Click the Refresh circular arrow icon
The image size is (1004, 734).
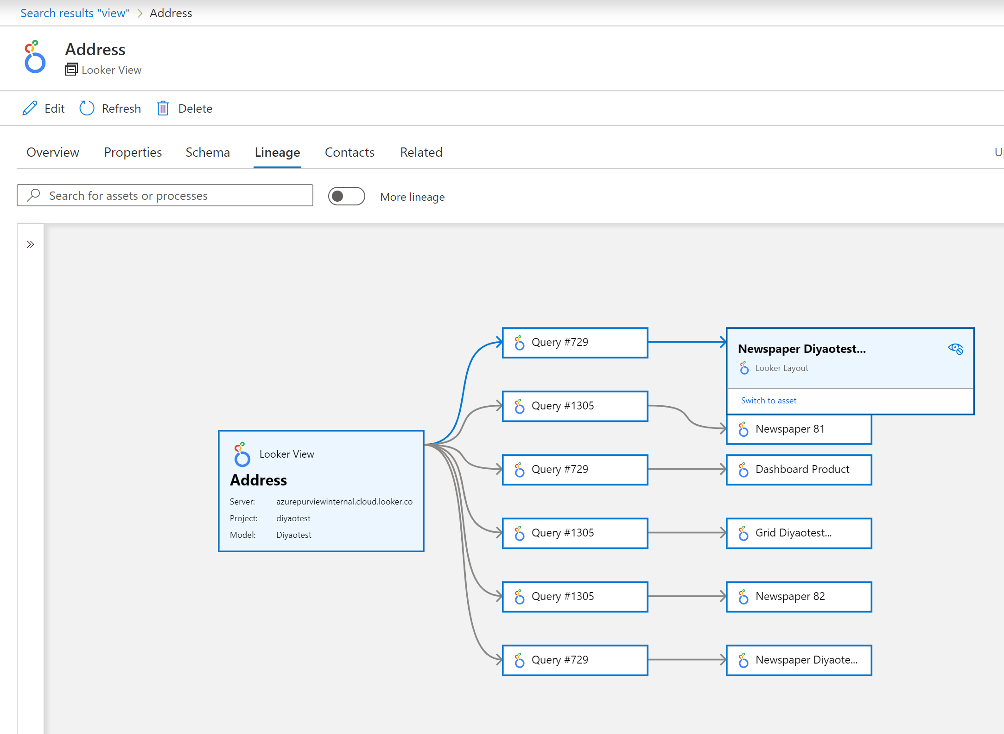pyautogui.click(x=86, y=109)
